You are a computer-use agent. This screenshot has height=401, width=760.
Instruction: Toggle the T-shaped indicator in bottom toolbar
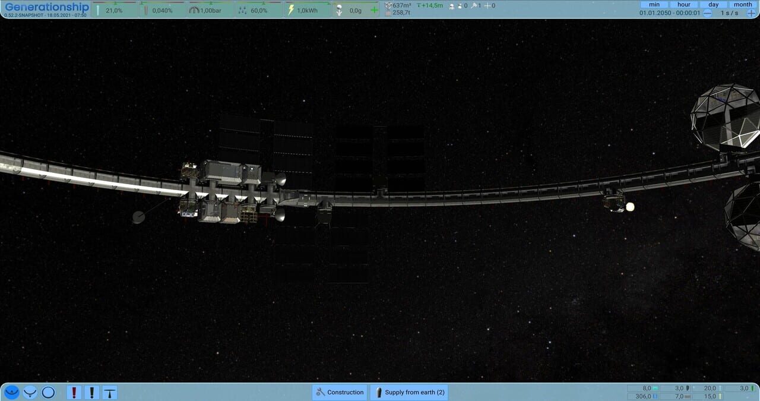(110, 393)
